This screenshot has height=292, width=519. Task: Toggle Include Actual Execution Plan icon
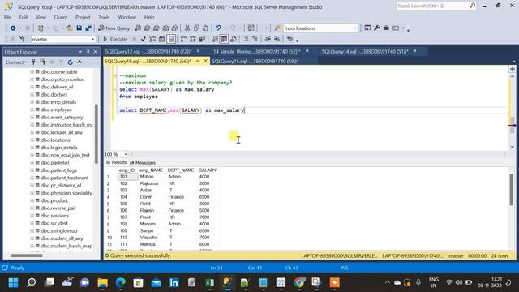coord(184,39)
